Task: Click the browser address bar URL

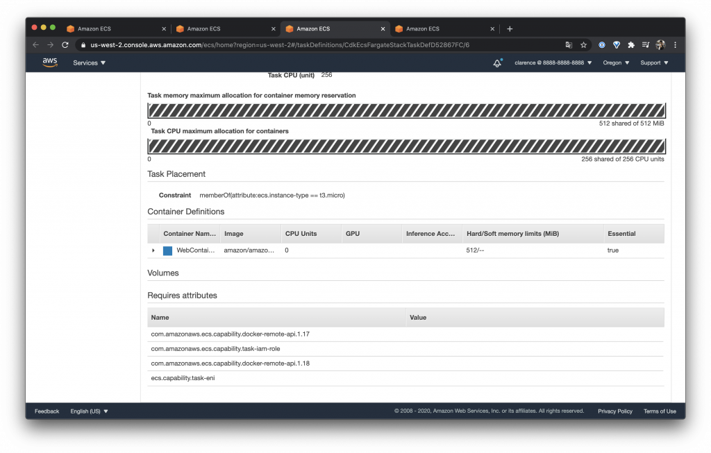Action: pos(280,45)
